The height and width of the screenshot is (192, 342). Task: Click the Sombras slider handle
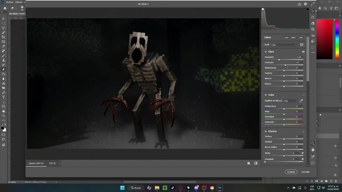point(284,75)
